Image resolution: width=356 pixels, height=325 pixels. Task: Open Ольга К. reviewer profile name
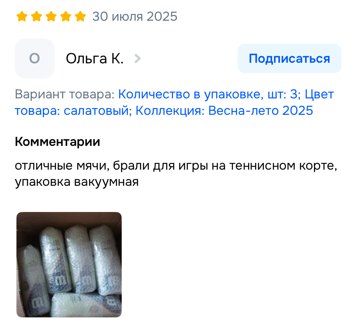click(95, 59)
